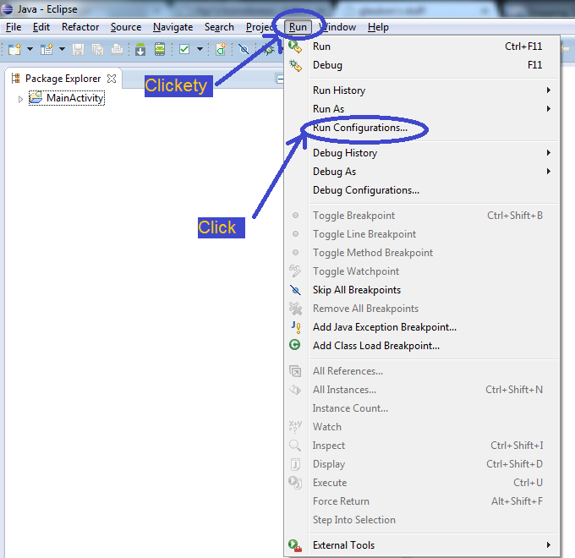Viewport: 575px width, 558px height.
Task: Click the New Java Class toolbar icon
Action: click(221, 49)
